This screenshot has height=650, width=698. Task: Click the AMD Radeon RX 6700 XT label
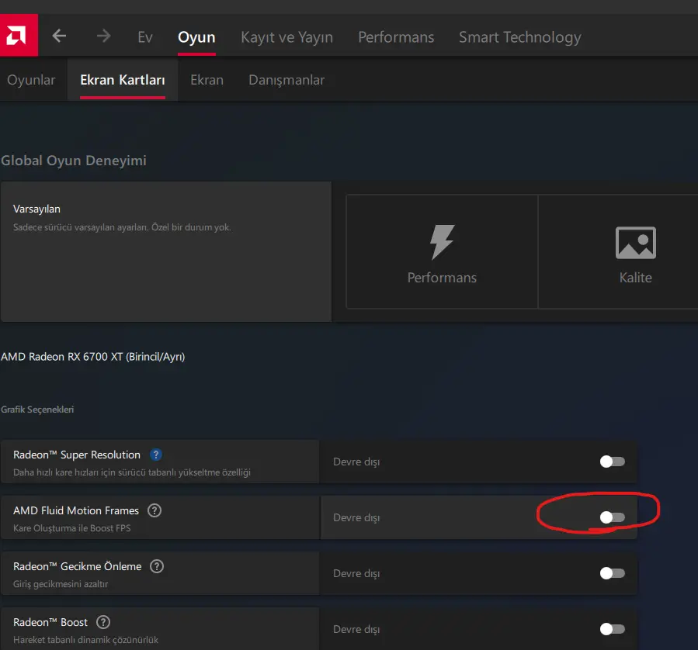click(92, 357)
